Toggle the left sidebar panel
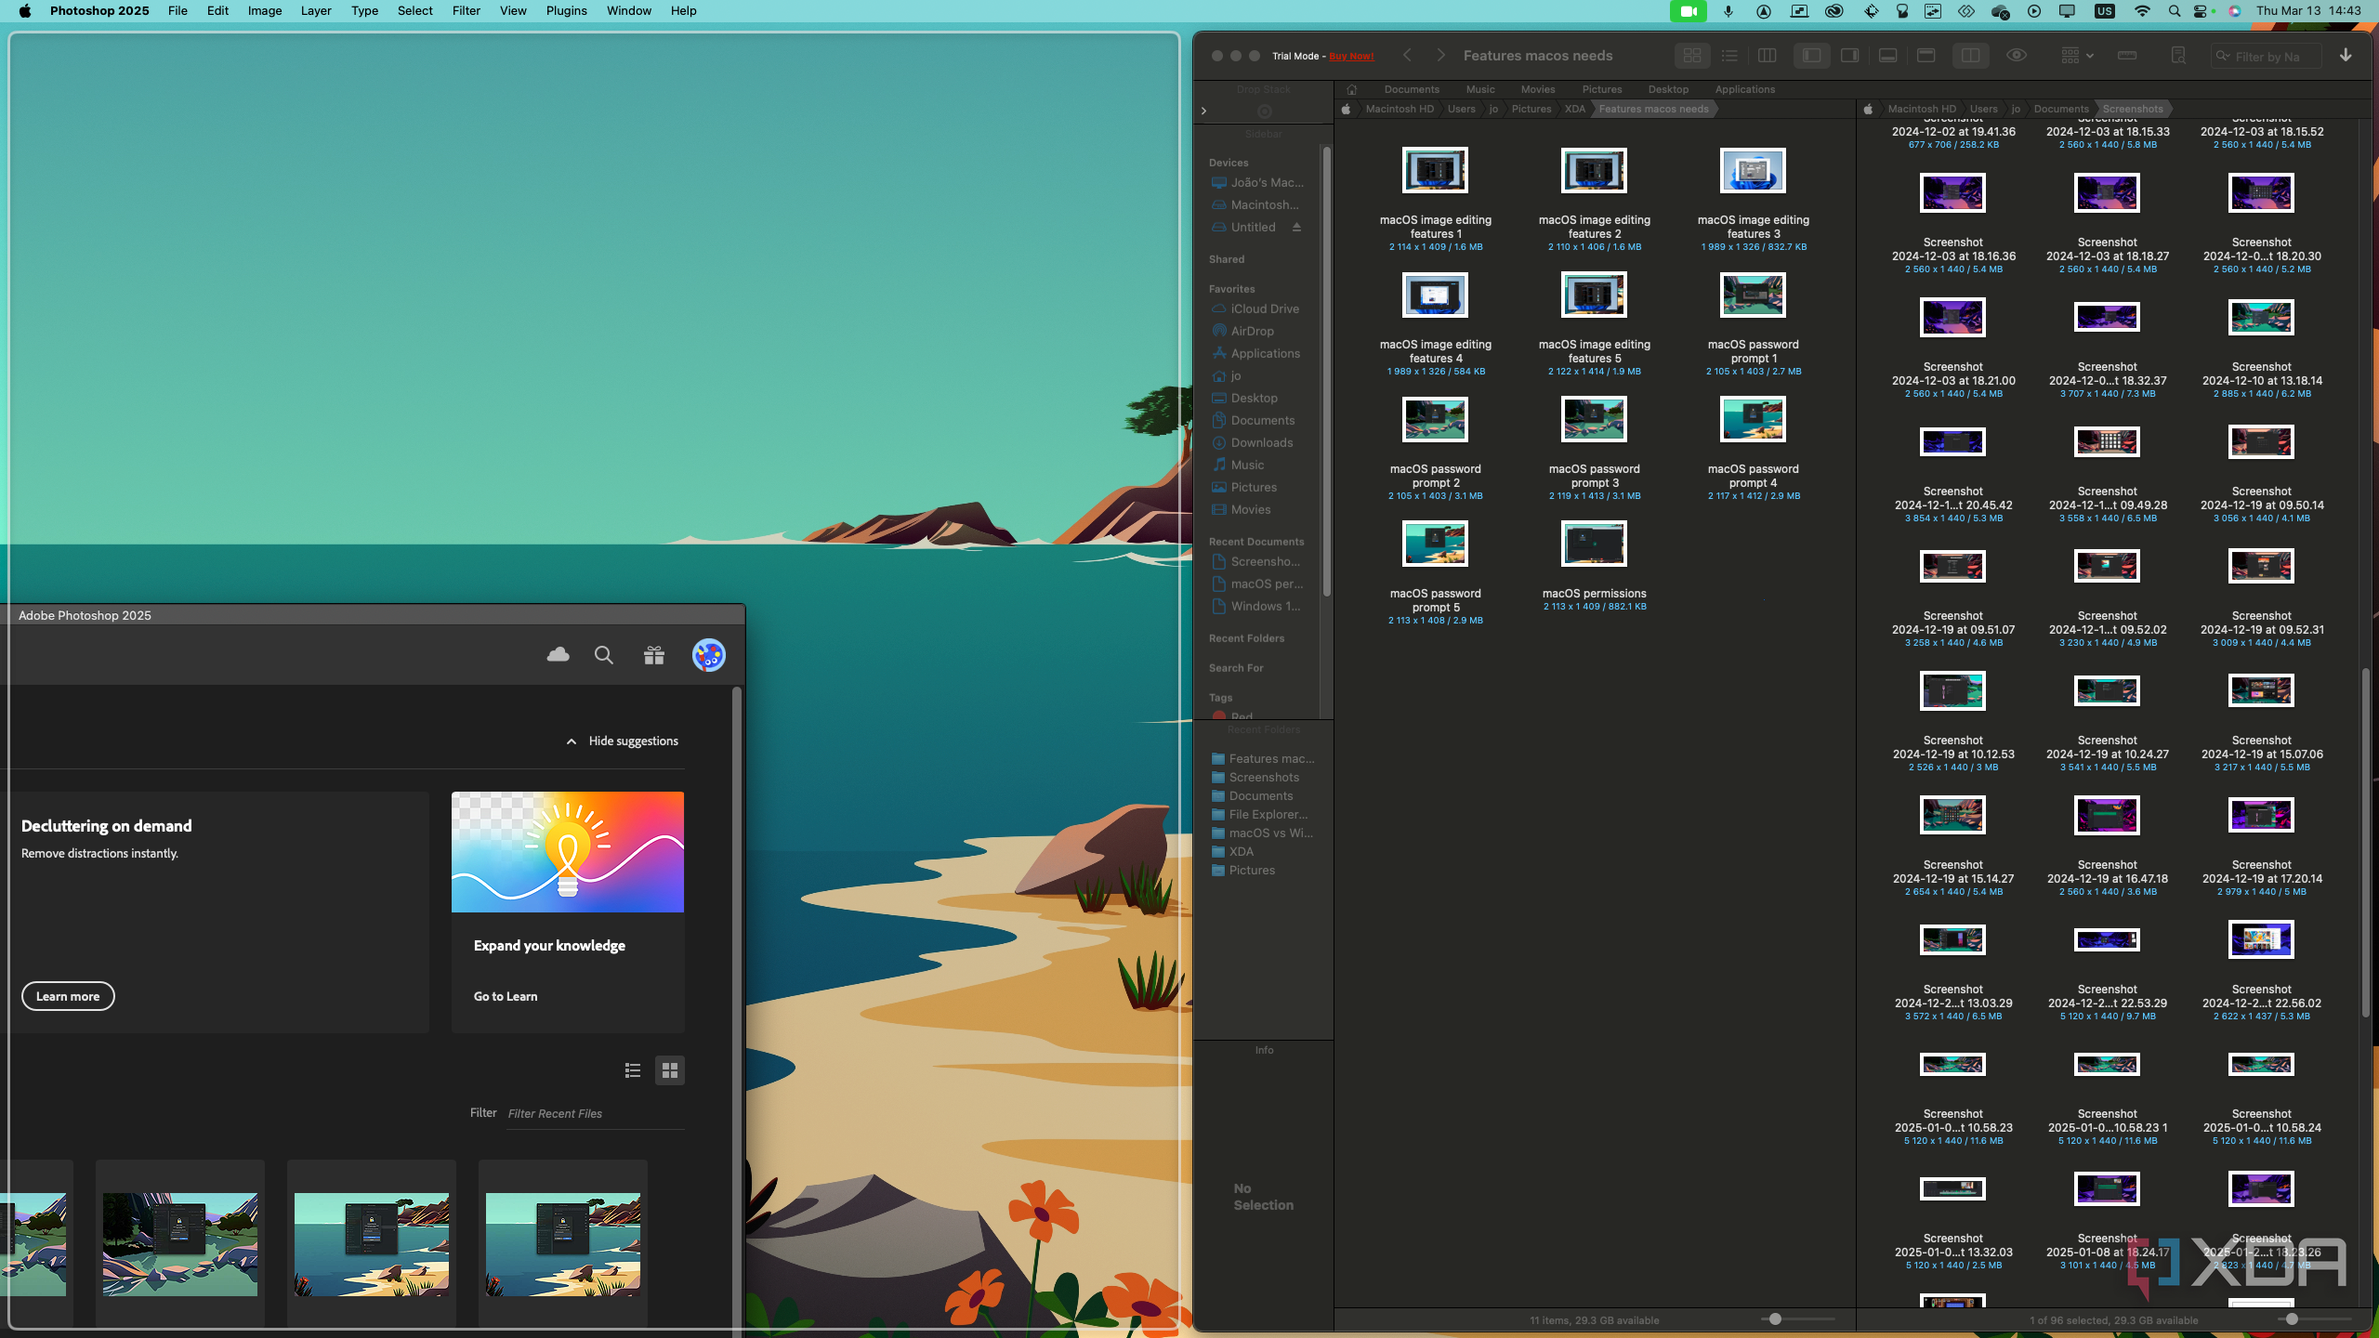The image size is (2379, 1338). click(x=1811, y=56)
